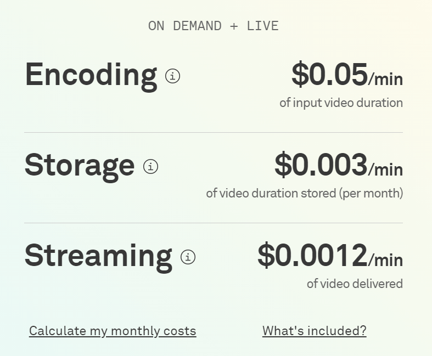Open the Calculate my monthly costs link
The height and width of the screenshot is (356, 432).
coord(113,331)
